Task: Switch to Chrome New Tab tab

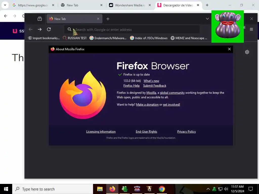Action: point(82,5)
